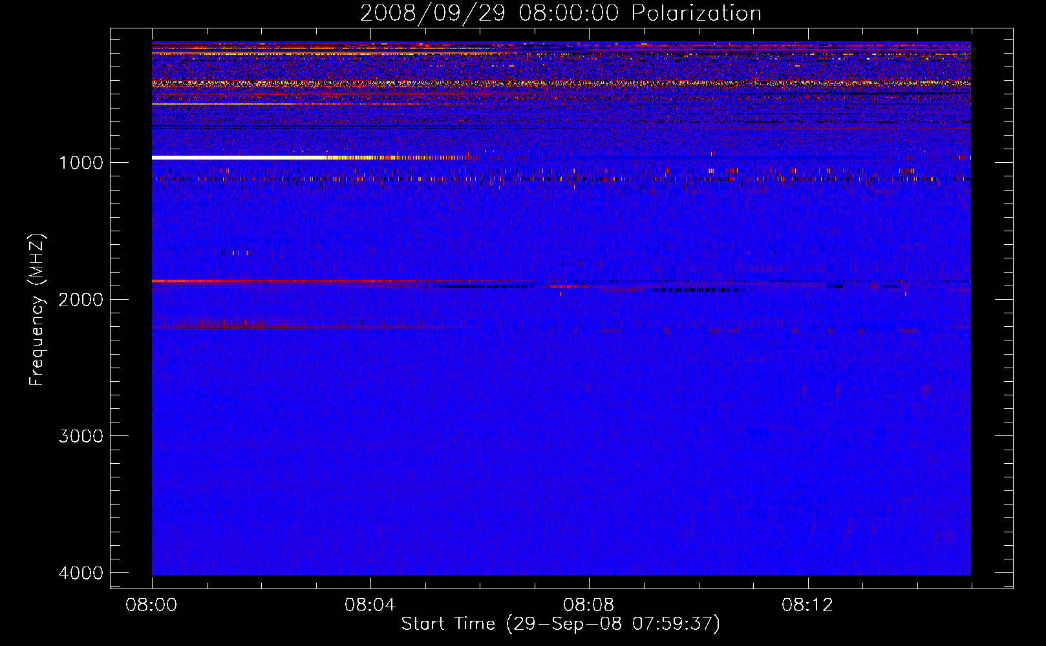Click the plot title '2008/09/29 08:00:00 Polarization'
This screenshot has height=646, width=1046.
coord(560,14)
